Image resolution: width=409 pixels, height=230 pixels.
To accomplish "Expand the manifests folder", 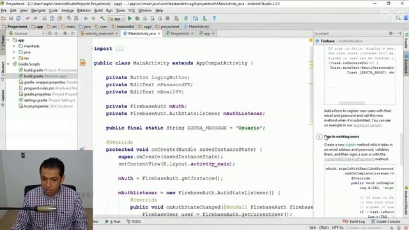I will [x=14, y=46].
